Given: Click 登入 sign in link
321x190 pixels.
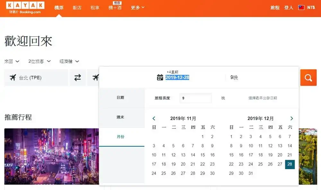Looking at the screenshot, I should click(x=289, y=8).
